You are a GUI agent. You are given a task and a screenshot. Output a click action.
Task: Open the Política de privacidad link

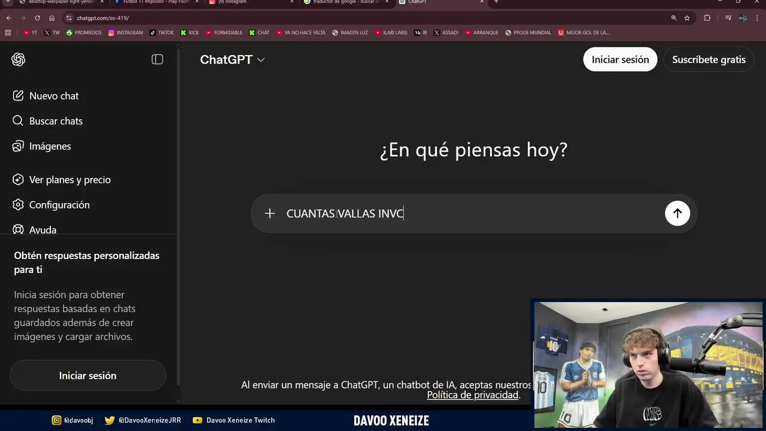[x=472, y=395]
